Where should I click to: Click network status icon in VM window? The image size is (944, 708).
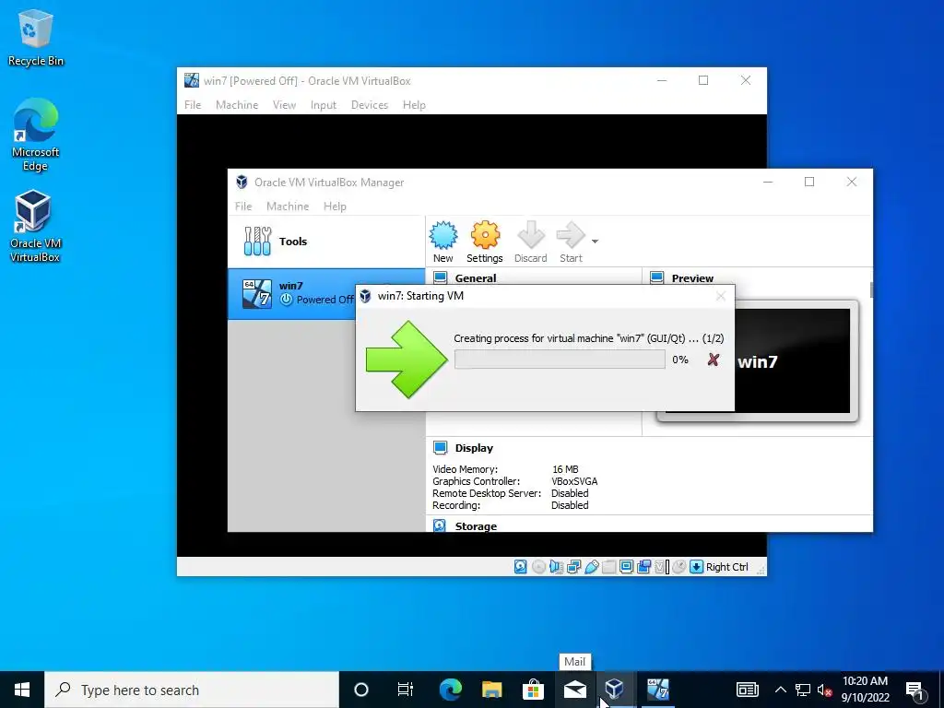click(573, 567)
